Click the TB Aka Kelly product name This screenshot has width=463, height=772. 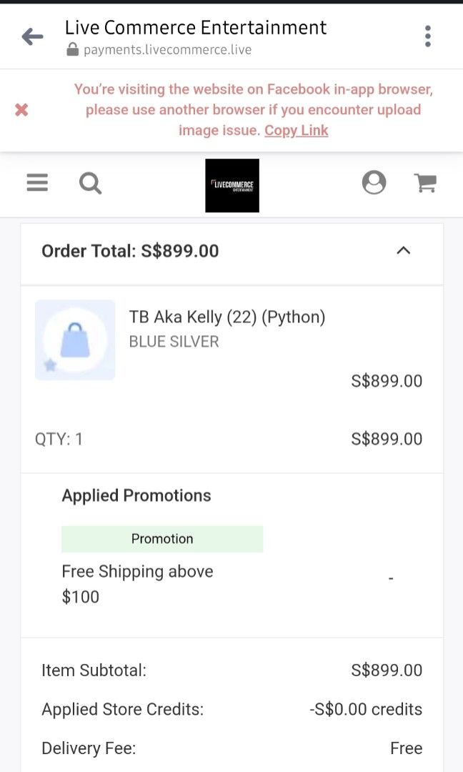click(x=226, y=317)
